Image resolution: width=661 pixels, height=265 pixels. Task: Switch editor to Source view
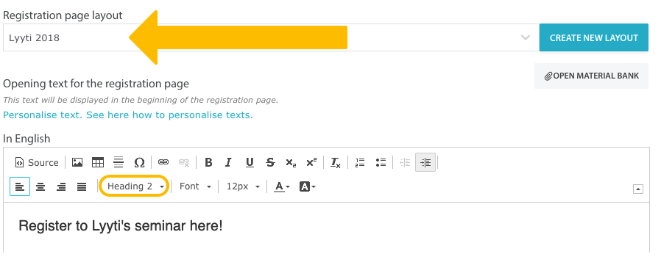point(37,162)
